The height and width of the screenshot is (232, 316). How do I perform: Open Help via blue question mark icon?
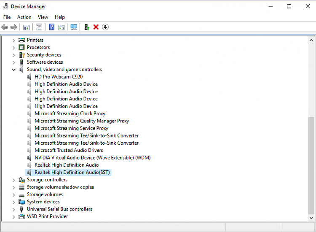point(51,27)
